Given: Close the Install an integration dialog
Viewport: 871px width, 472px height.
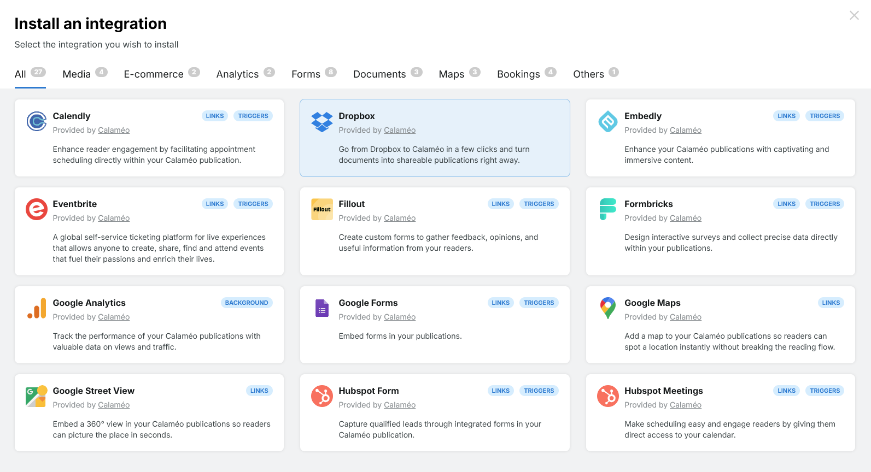Looking at the screenshot, I should coord(854,15).
